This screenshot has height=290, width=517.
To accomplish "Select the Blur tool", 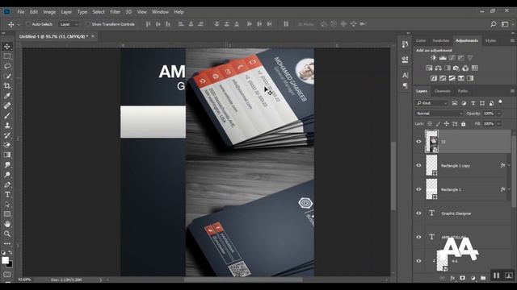I will click(7, 164).
